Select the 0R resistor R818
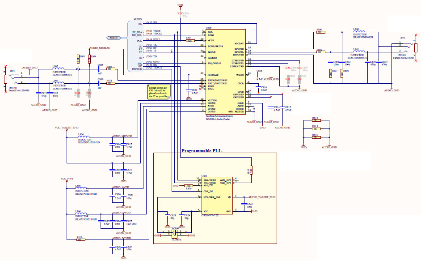Screen dimensions: 421x261 click(188, 186)
